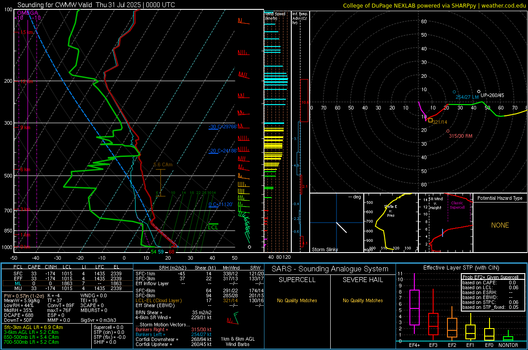Click the "-30 C=29766'" height label
Screen dimensions: 528x350
click(222, 127)
